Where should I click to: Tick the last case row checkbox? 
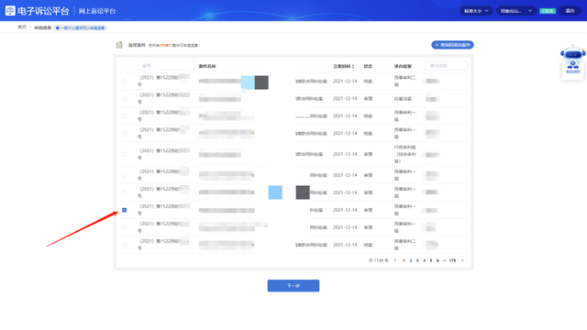click(125, 245)
